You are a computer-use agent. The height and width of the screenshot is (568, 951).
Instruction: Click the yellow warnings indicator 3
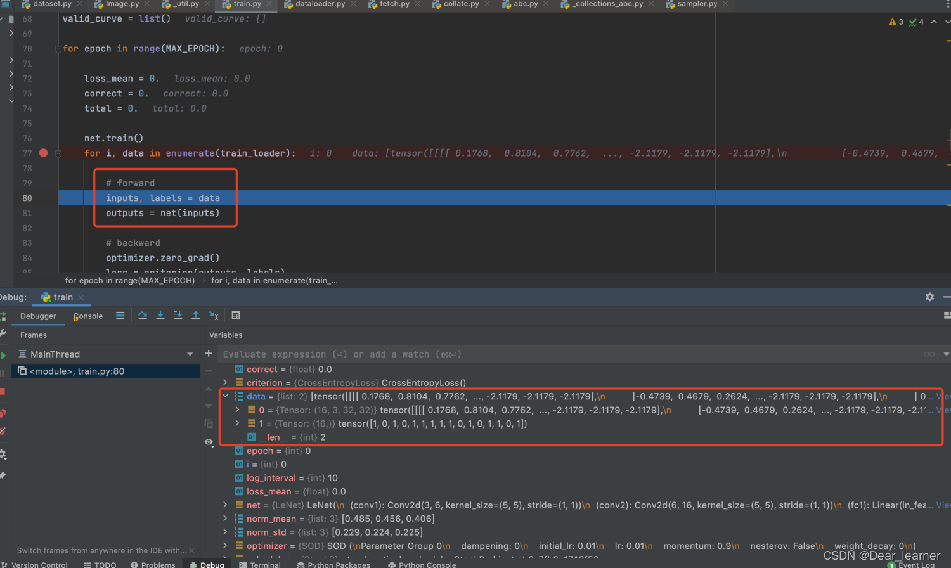pyautogui.click(x=896, y=22)
